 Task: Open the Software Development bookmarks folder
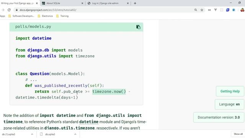click(21, 16)
